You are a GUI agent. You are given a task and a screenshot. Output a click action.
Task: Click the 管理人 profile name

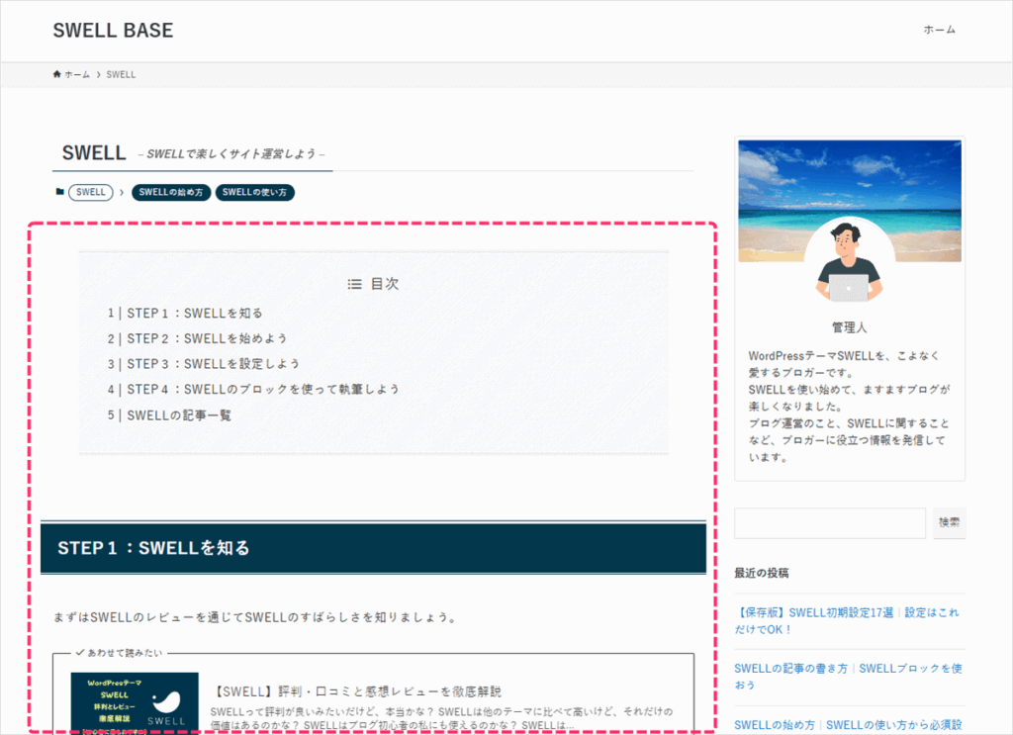[x=850, y=327]
